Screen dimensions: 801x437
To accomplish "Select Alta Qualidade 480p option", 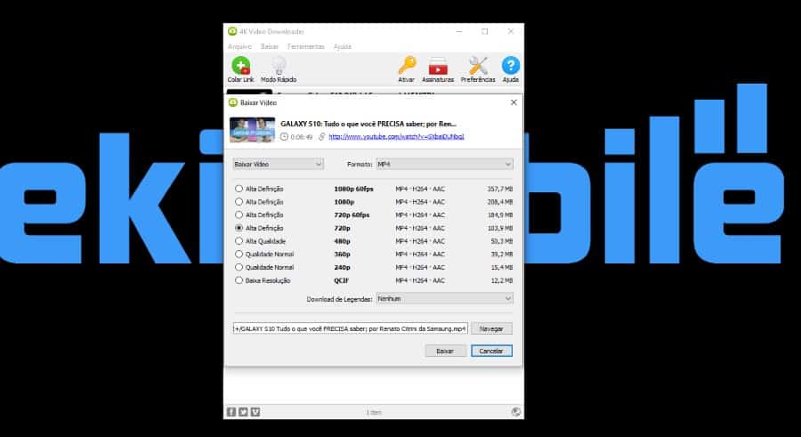I will [239, 240].
